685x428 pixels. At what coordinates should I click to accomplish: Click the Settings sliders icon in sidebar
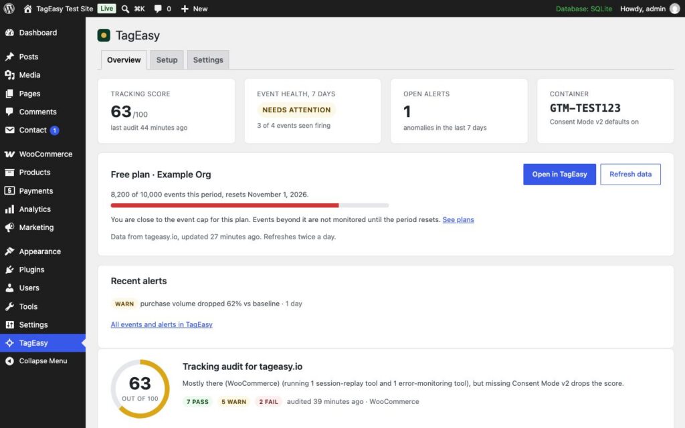click(9, 325)
